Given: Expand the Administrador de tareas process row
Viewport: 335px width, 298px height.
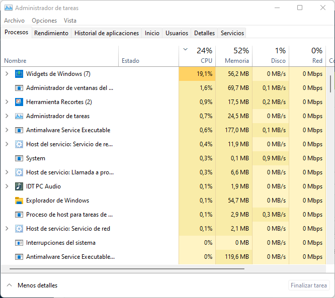Looking at the screenshot, I should coord(7,116).
